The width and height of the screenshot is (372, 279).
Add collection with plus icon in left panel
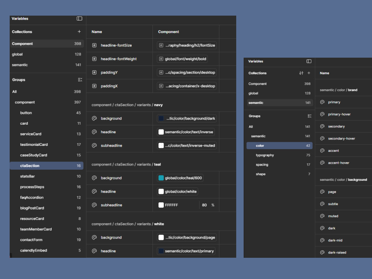79,32
